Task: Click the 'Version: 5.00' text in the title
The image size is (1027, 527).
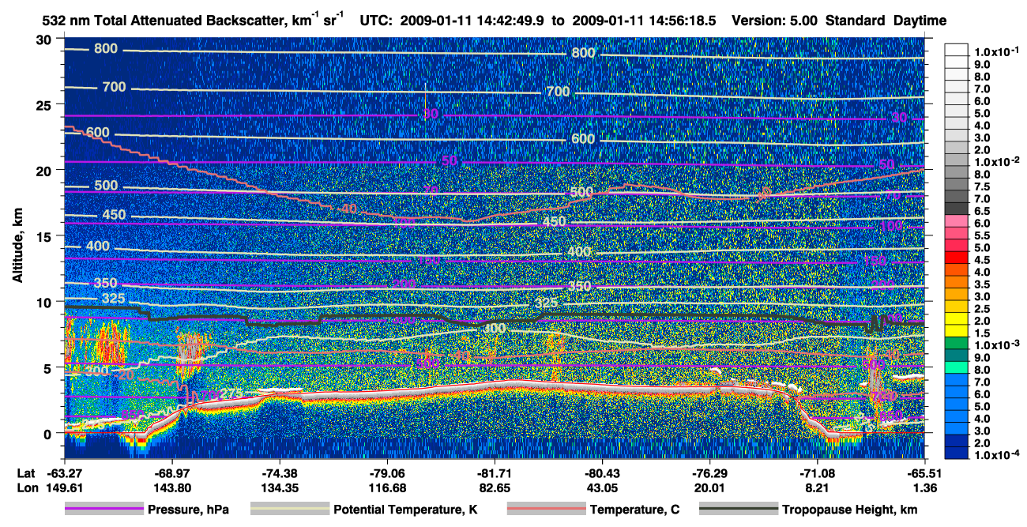Action: click(775, 21)
